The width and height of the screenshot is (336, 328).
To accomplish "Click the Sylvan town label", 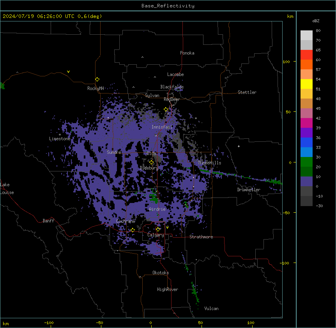I will point(152,95).
